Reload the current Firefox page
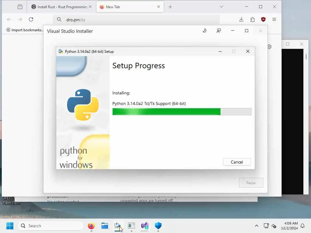311x233 pixels. 31,19
